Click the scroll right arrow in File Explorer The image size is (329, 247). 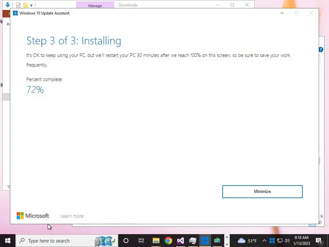321,216
